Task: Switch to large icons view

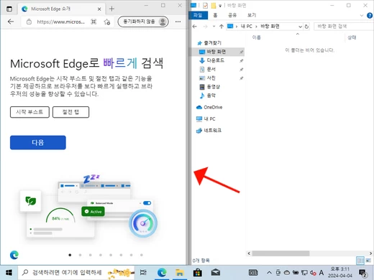Action: tap(368, 261)
